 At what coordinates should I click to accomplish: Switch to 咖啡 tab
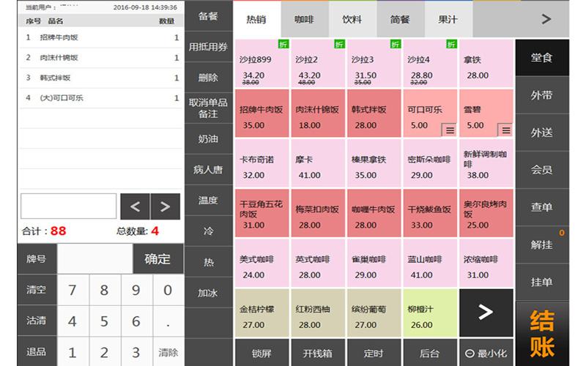tap(305, 19)
